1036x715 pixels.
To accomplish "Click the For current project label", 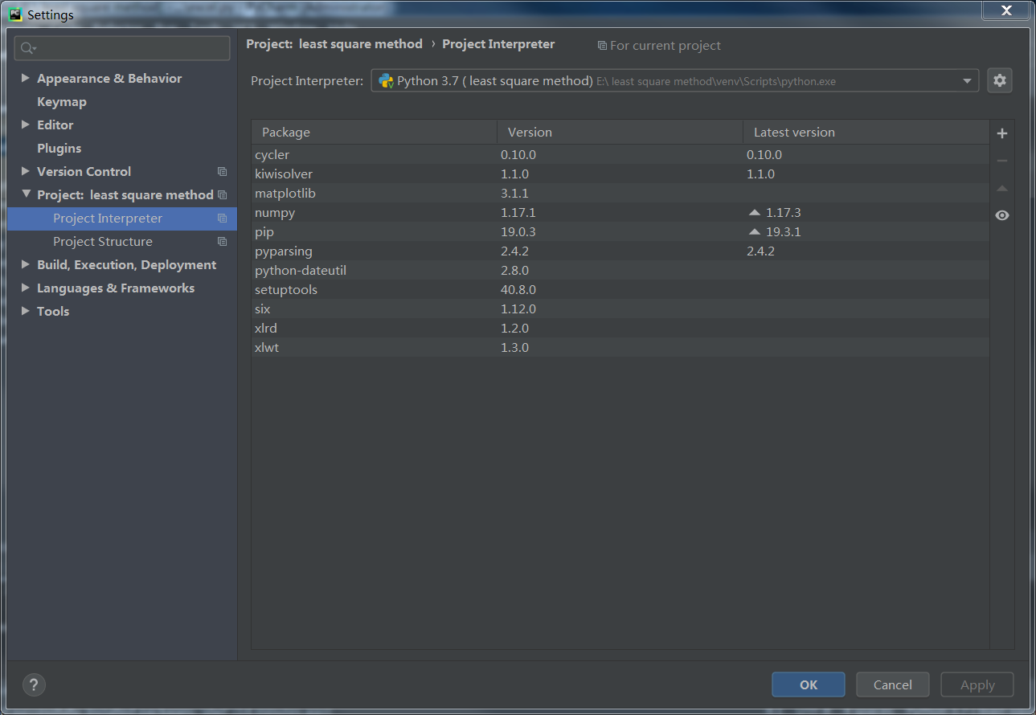I will point(665,46).
